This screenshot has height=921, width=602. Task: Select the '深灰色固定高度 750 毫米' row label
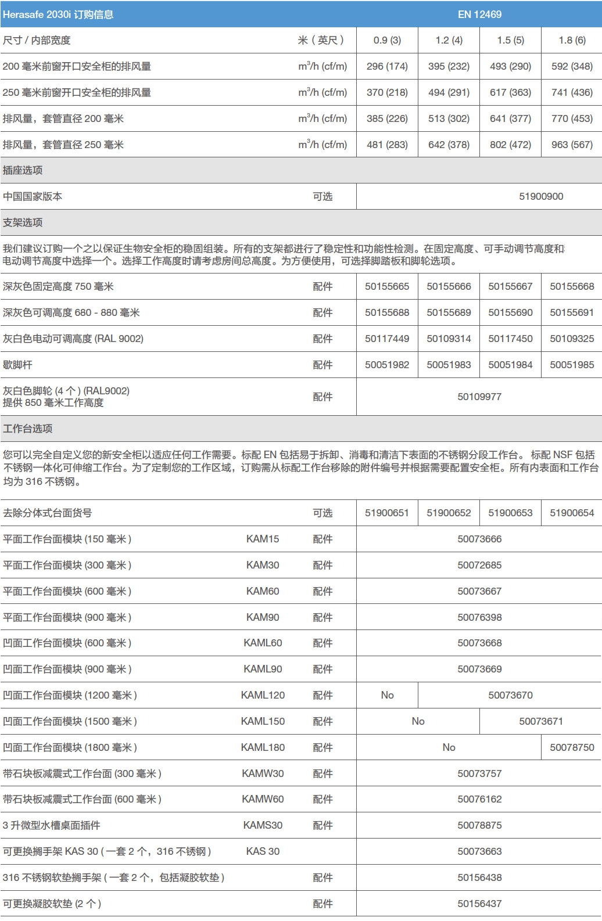[58, 286]
